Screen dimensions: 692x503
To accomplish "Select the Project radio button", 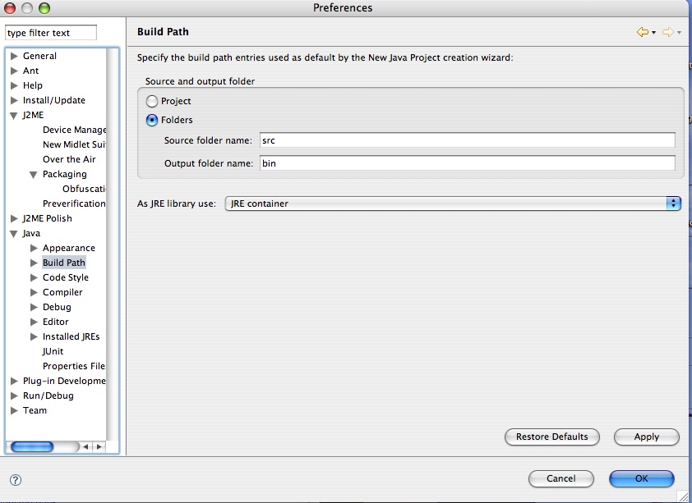I will [x=152, y=102].
